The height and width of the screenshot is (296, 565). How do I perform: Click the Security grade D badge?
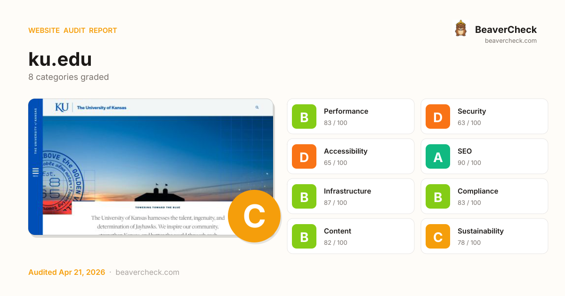[x=438, y=117]
